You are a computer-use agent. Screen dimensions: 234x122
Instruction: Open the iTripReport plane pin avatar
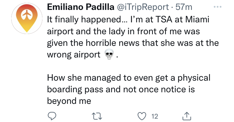tap(27, 18)
